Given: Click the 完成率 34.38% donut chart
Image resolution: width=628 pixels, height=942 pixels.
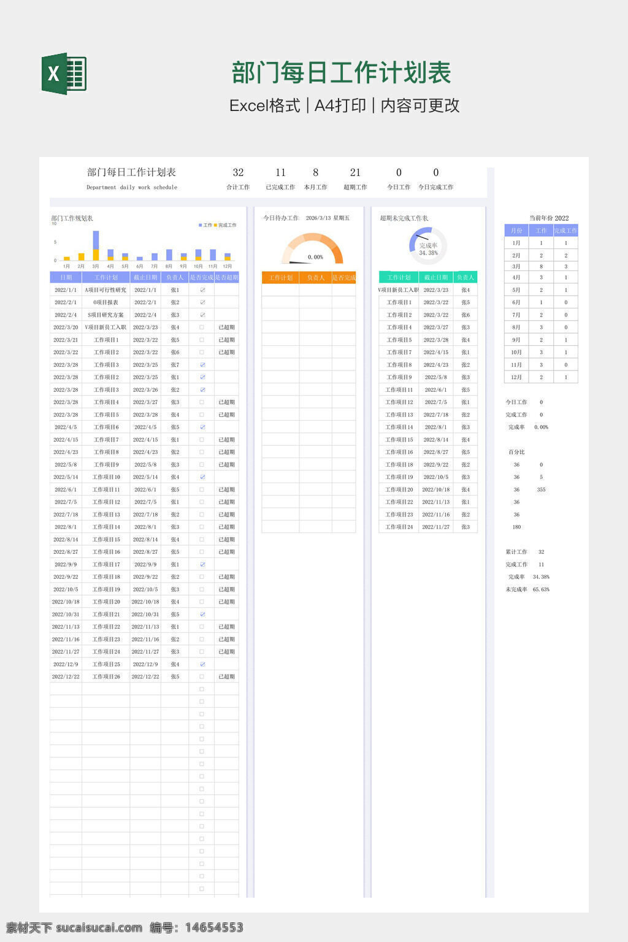Looking at the screenshot, I should [x=428, y=246].
